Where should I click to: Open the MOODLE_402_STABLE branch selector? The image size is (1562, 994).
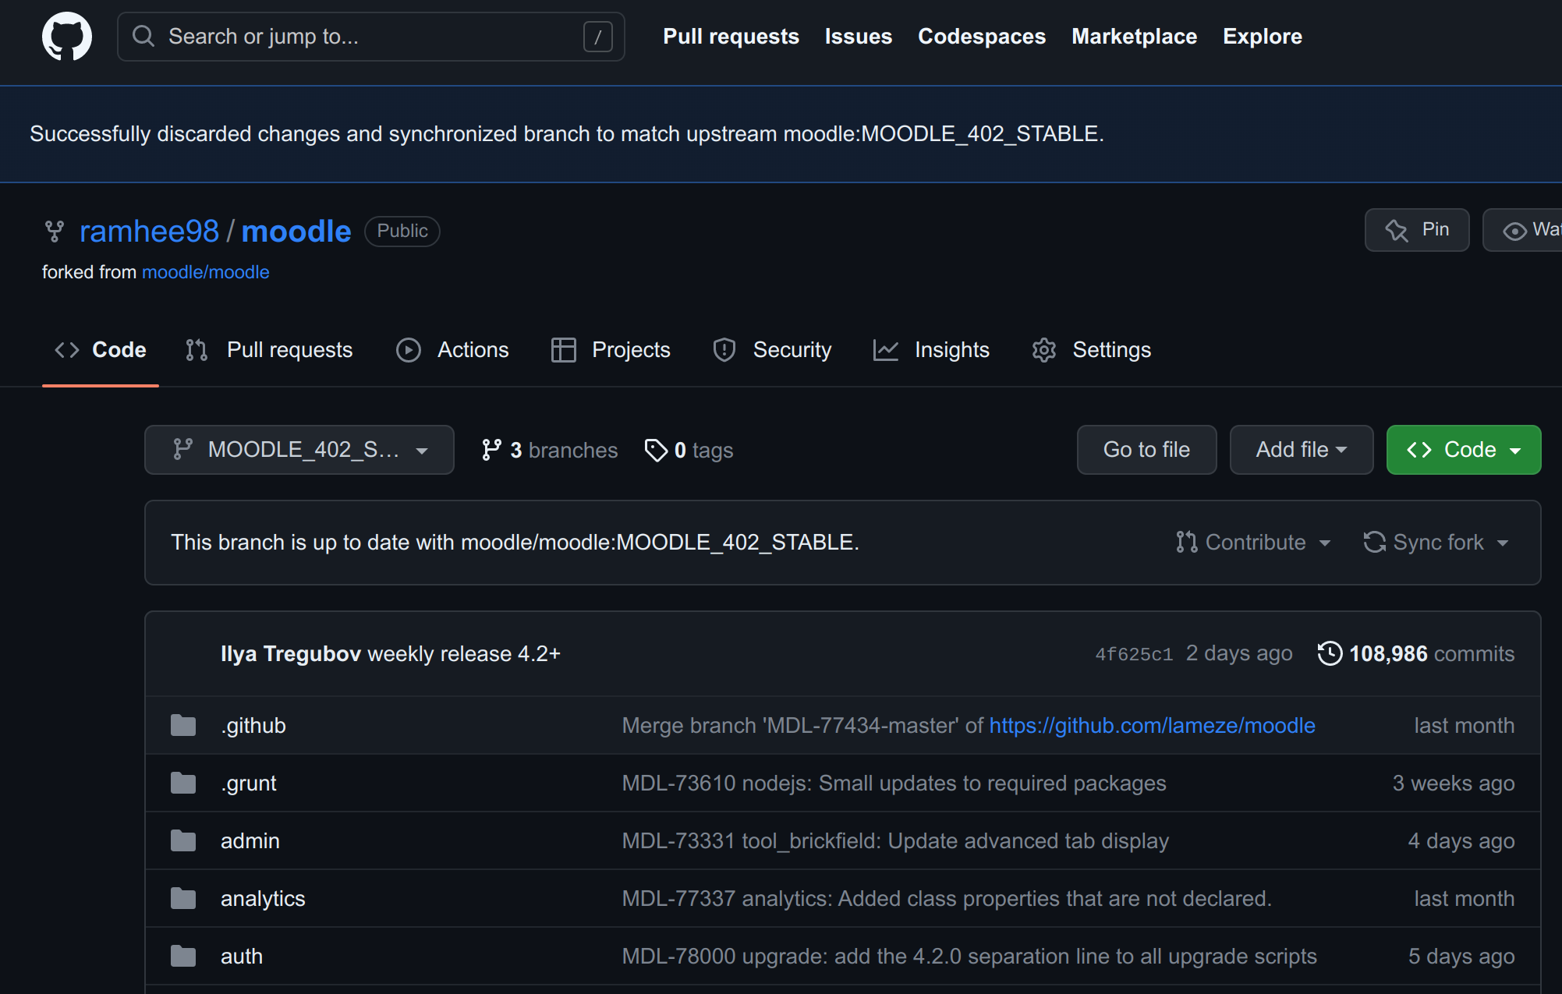tap(299, 449)
